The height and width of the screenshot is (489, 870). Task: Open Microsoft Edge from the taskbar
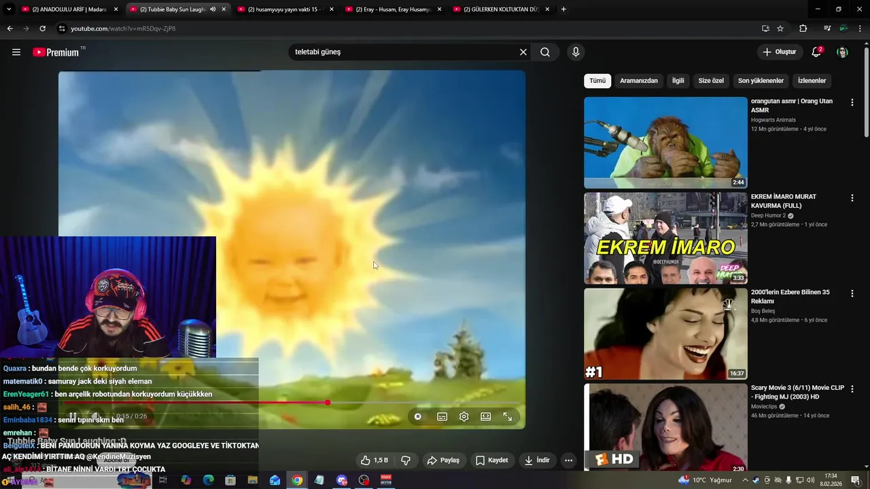pos(208,480)
